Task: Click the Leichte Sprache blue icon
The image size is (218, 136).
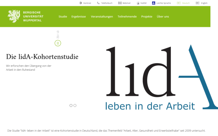Action: pos(154,3)
